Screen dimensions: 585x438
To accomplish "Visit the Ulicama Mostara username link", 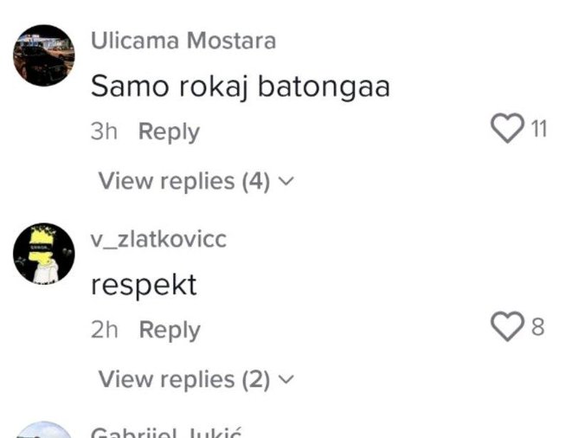I will coord(183,41).
